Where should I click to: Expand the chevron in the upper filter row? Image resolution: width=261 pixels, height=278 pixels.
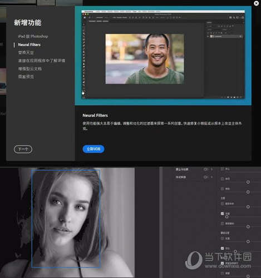(x=212, y=169)
